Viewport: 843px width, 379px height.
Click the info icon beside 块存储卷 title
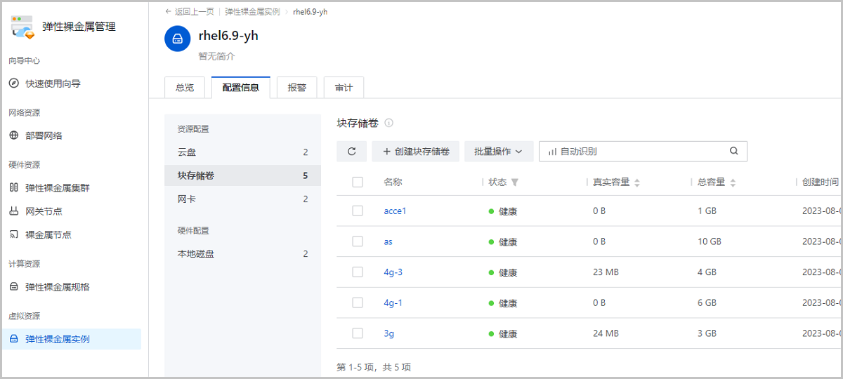(x=388, y=123)
